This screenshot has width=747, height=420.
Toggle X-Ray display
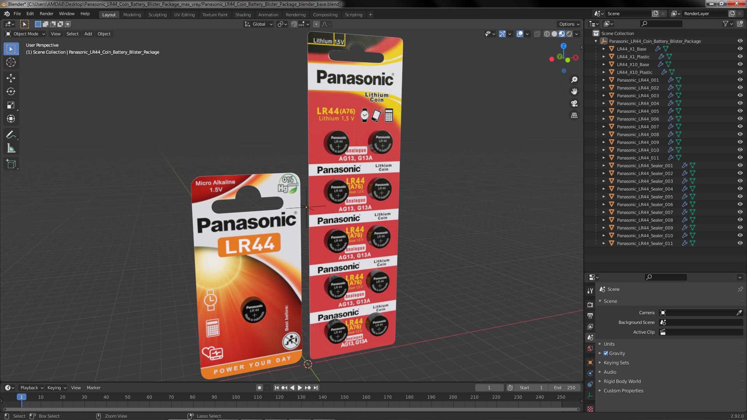point(537,34)
